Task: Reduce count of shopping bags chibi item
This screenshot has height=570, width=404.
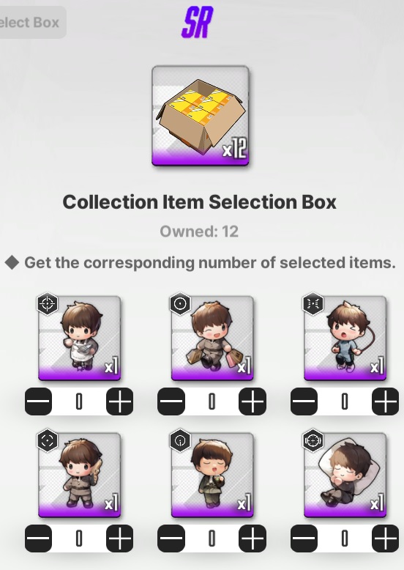Action: 171,401
